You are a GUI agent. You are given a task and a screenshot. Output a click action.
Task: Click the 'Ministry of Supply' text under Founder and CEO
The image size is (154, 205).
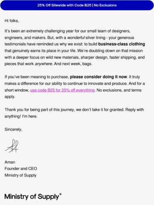coord(21,175)
